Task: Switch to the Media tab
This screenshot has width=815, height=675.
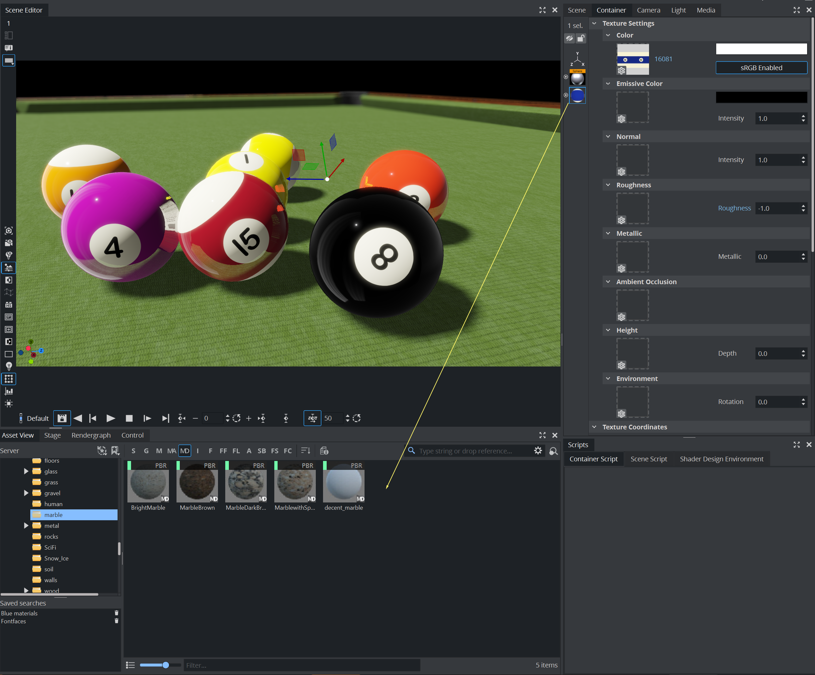Action: pos(706,10)
